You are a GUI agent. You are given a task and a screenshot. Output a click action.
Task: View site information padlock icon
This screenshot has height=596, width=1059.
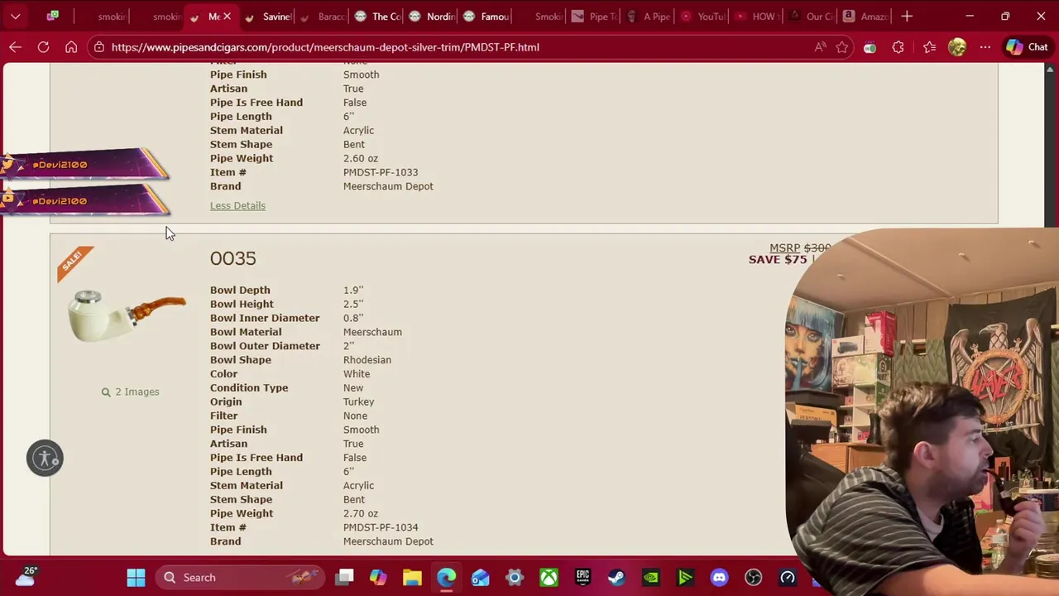tap(99, 47)
